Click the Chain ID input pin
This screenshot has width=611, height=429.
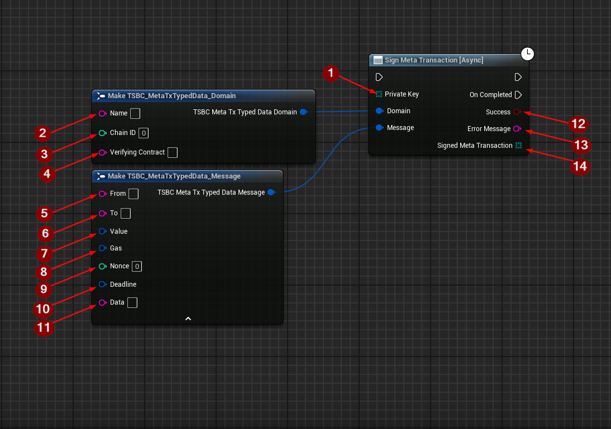click(x=102, y=133)
